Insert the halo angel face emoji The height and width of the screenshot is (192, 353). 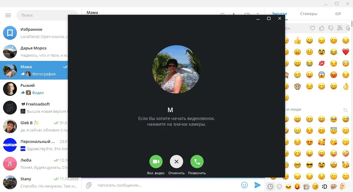(x=334, y=130)
